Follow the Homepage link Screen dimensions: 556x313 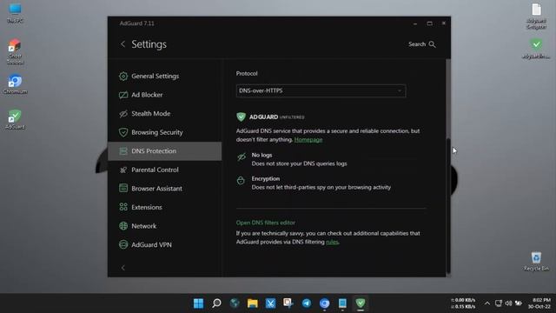click(308, 140)
